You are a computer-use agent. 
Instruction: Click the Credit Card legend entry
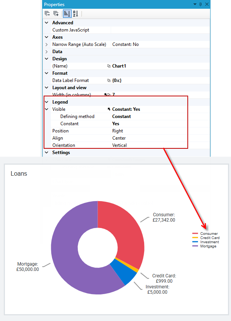206,238
